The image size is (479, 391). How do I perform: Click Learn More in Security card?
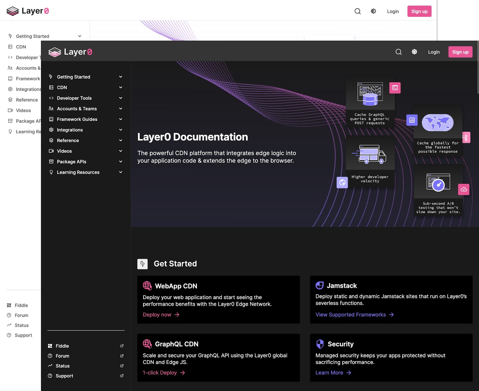[334, 373]
